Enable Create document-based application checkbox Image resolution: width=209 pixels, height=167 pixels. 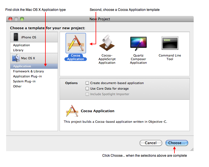coord(88,83)
